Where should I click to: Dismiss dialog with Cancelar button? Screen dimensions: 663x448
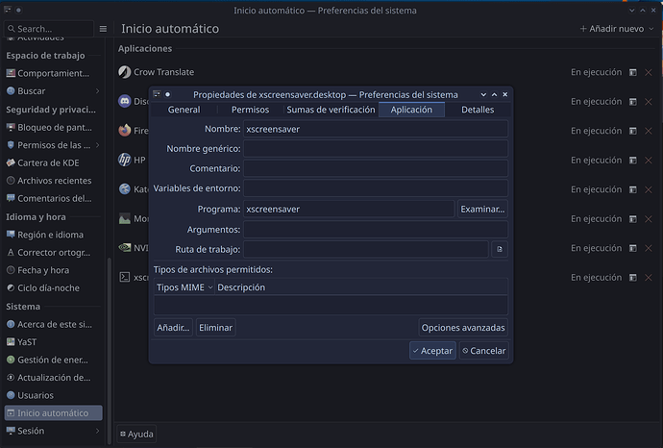pos(483,350)
